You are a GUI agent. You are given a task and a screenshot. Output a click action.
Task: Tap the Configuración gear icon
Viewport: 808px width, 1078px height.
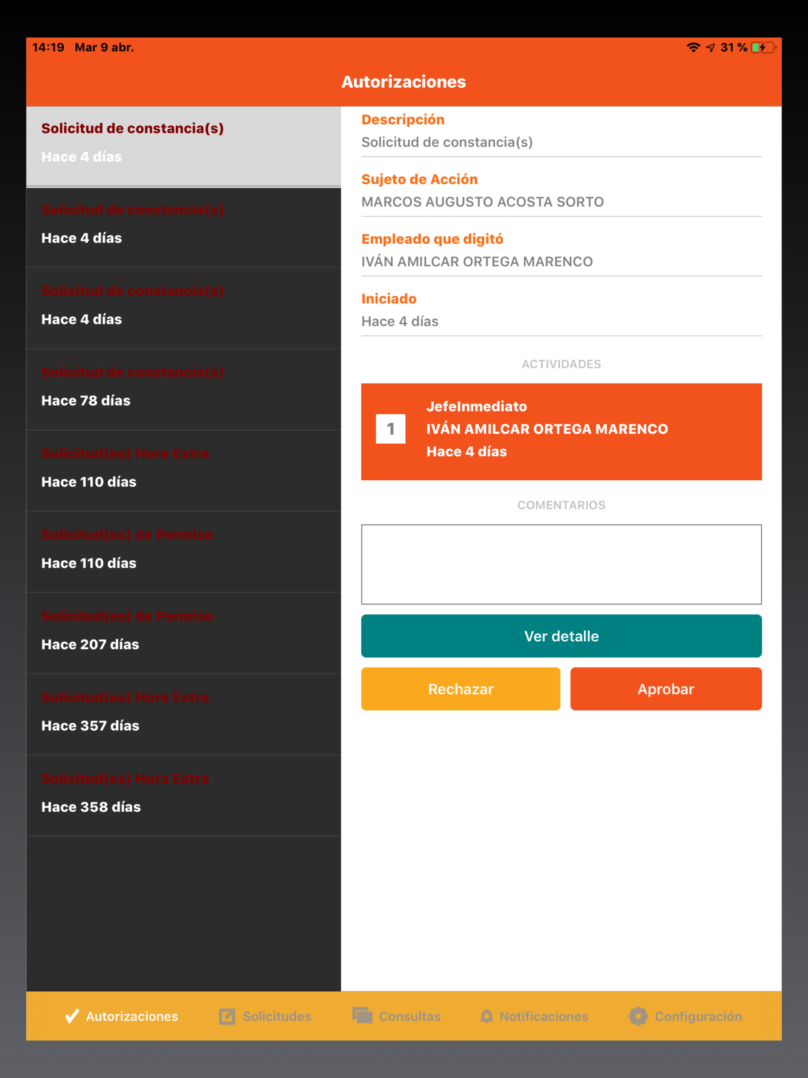(638, 1016)
